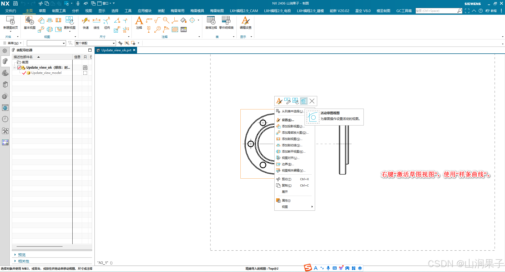Switch to the 制图工具 ribbon tab

[x=59, y=11]
